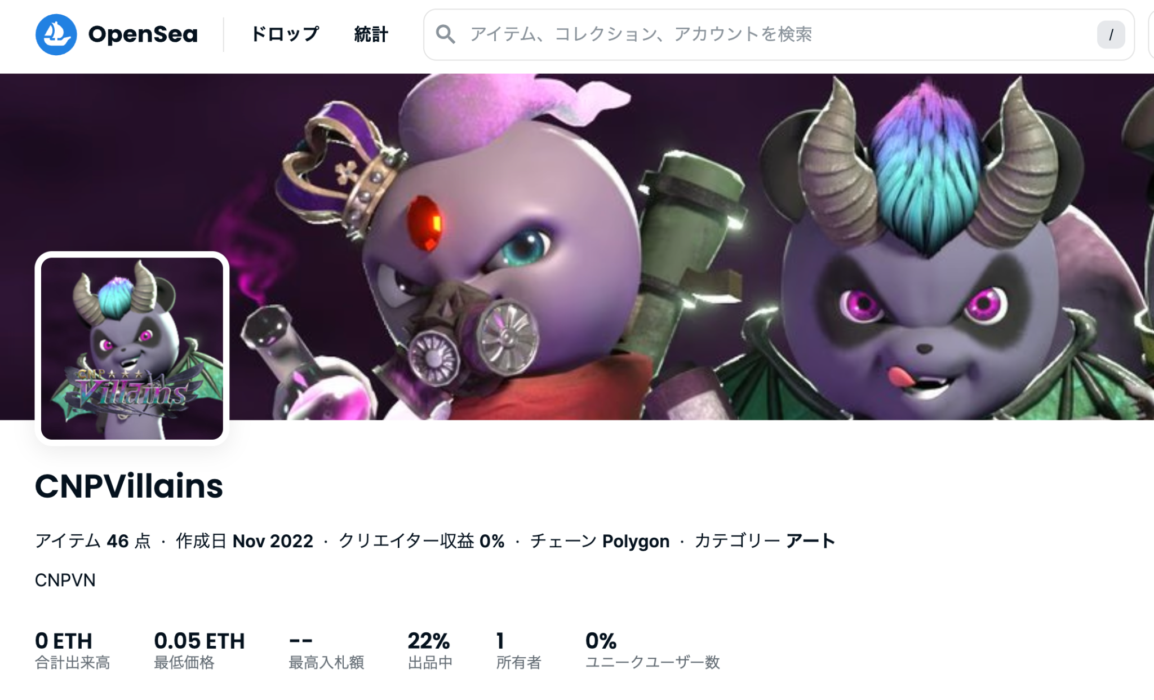Click the crowned villain in banner image

451,248
